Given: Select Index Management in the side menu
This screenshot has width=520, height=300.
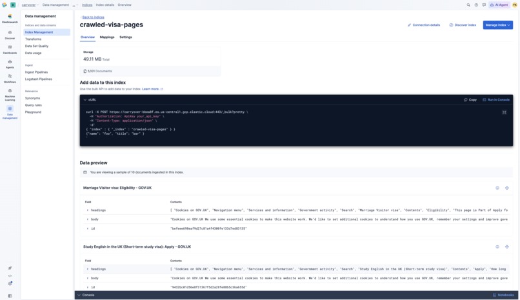Looking at the screenshot, I should [x=46, y=32].
